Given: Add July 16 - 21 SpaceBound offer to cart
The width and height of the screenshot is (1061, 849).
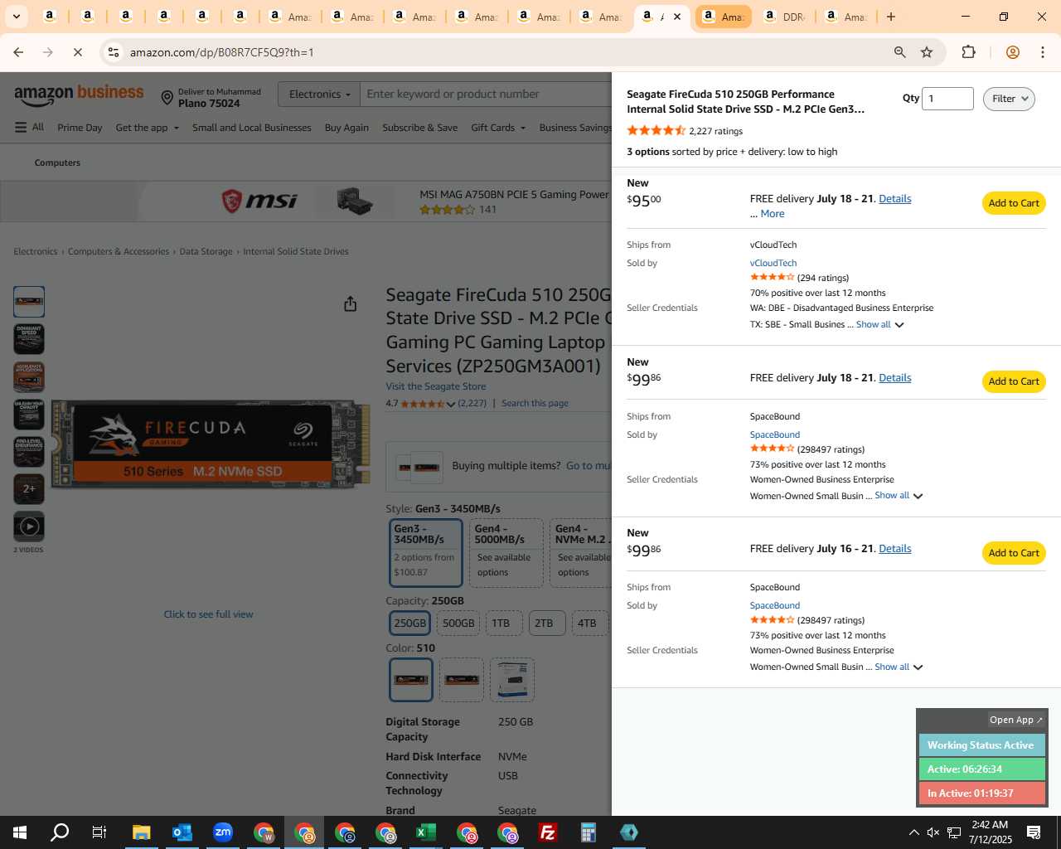Looking at the screenshot, I should 1013,553.
